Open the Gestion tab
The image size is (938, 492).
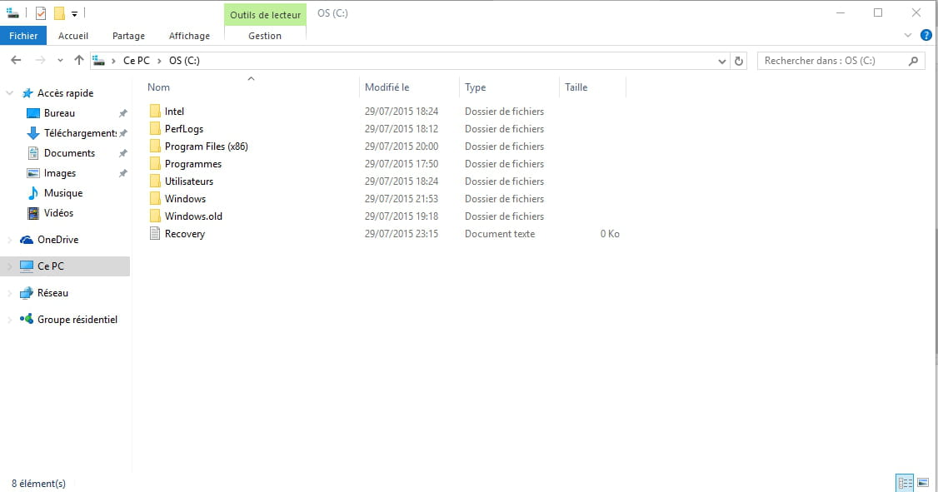click(265, 36)
